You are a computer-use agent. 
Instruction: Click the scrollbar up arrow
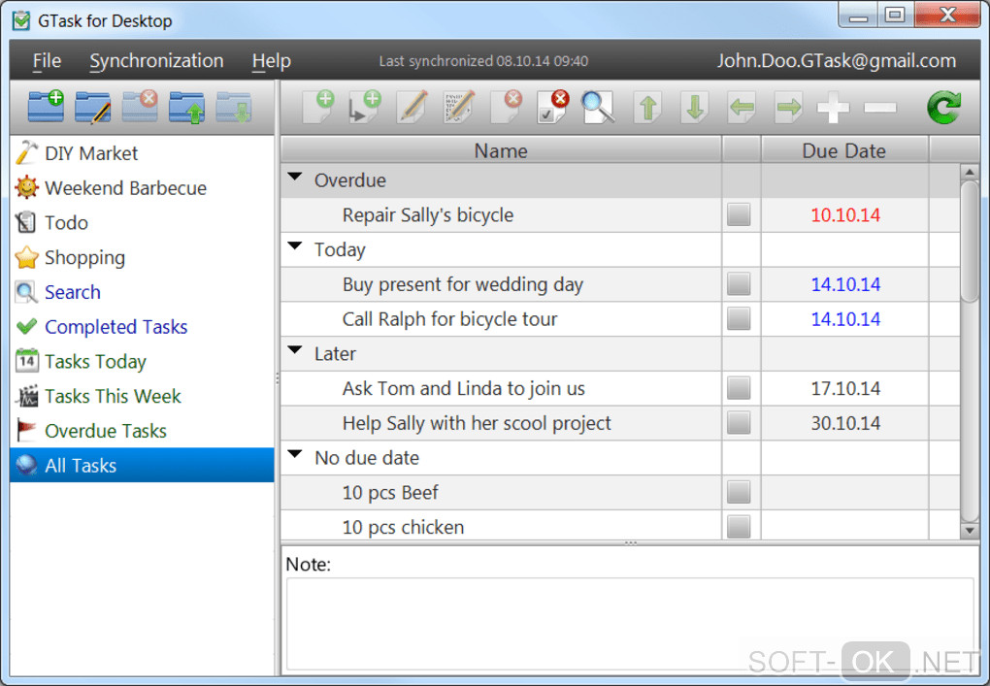tap(970, 172)
